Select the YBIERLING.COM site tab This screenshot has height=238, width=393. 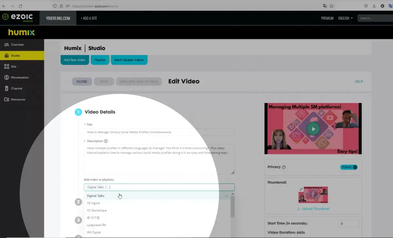[x=58, y=18]
